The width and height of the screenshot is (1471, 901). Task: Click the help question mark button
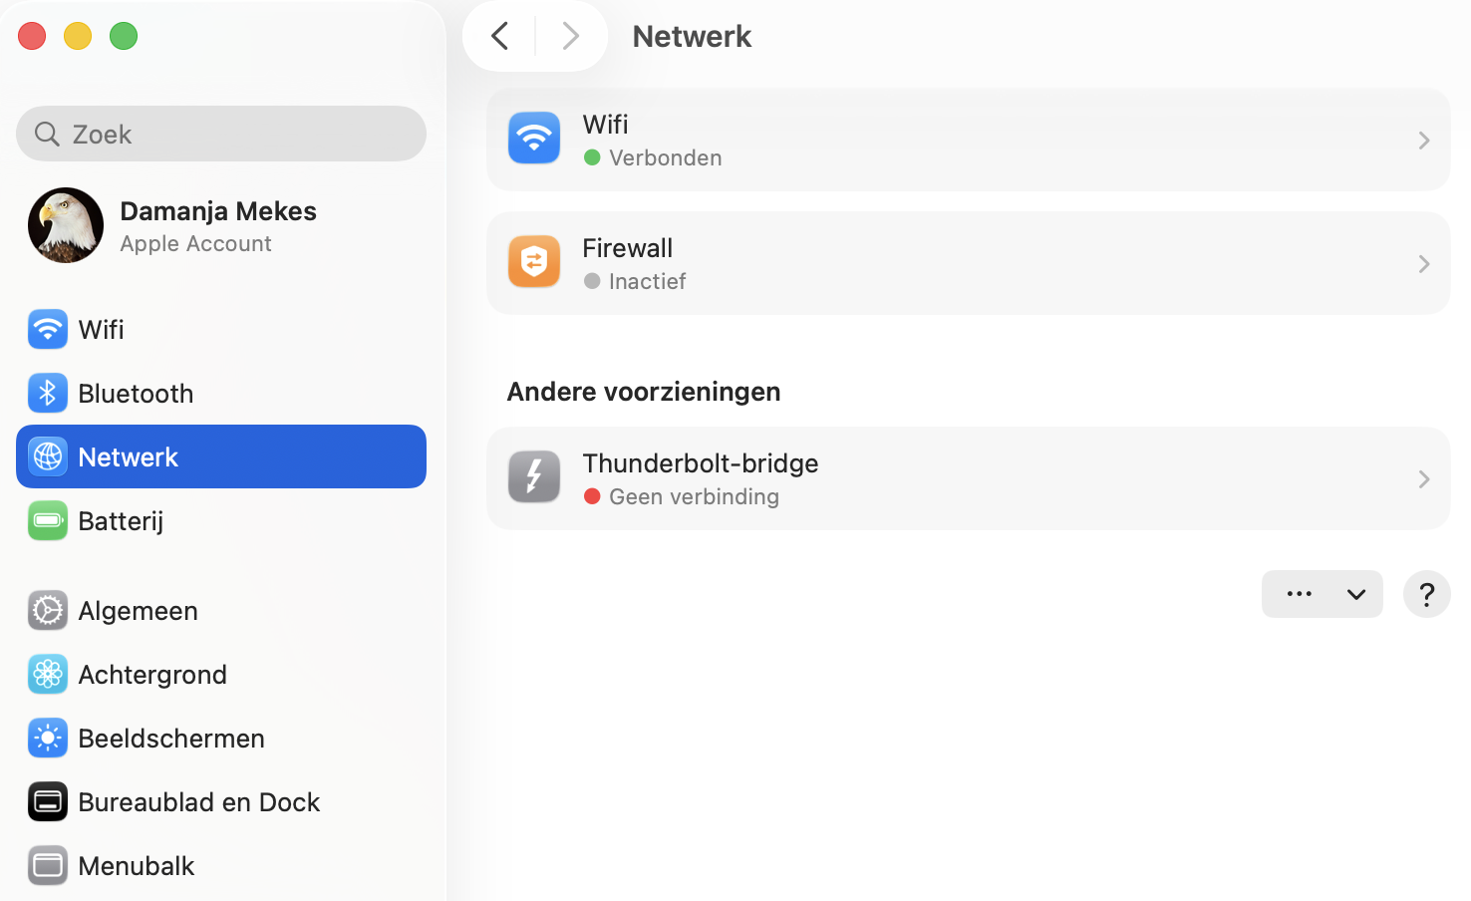(x=1426, y=594)
